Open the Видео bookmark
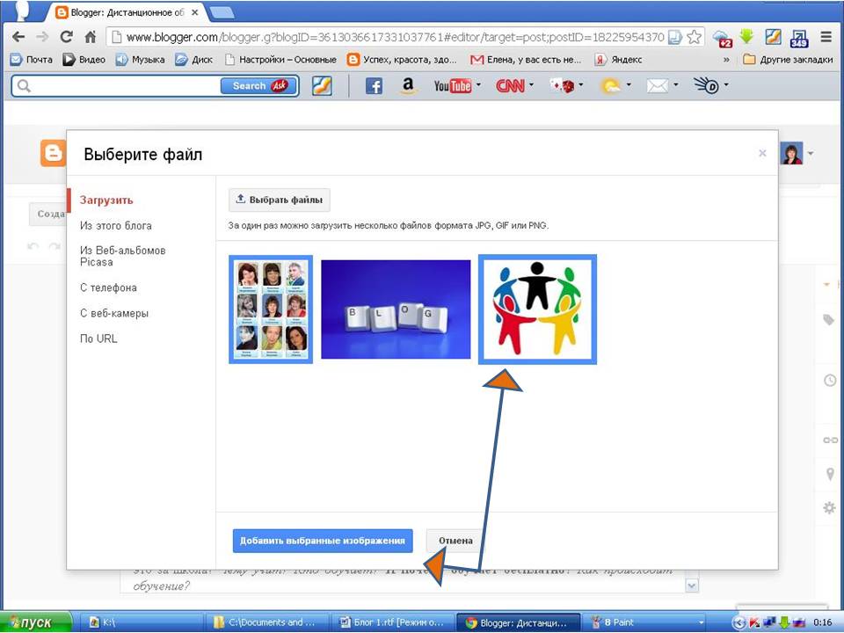The height and width of the screenshot is (633, 844). click(x=84, y=60)
